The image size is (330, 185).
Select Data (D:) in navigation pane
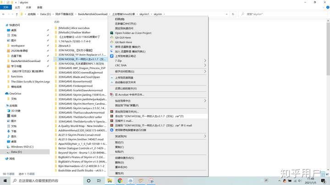point(25,152)
